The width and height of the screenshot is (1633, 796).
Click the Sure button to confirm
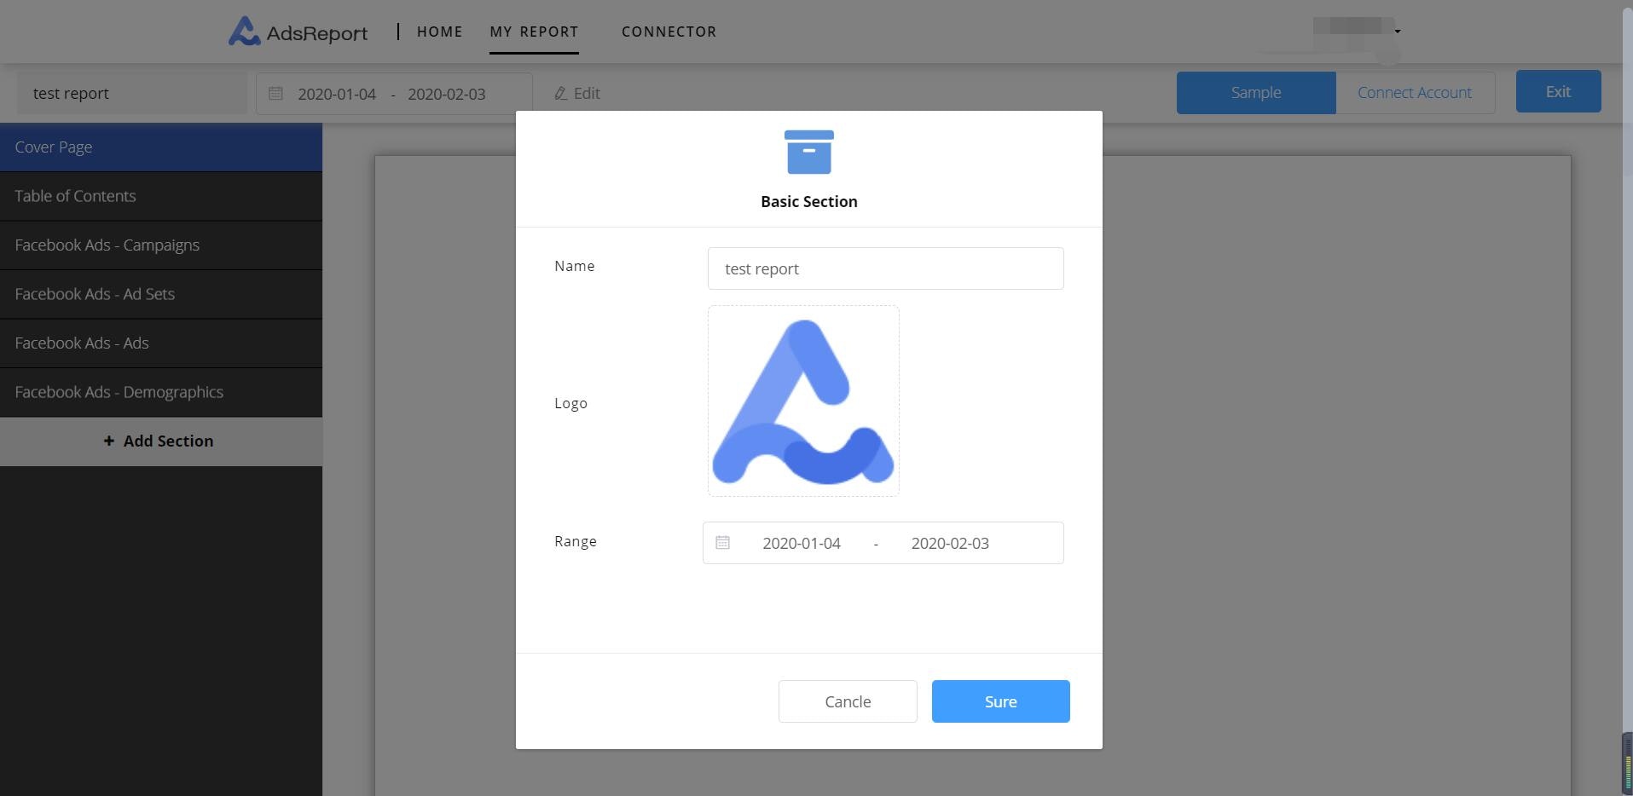[999, 701]
